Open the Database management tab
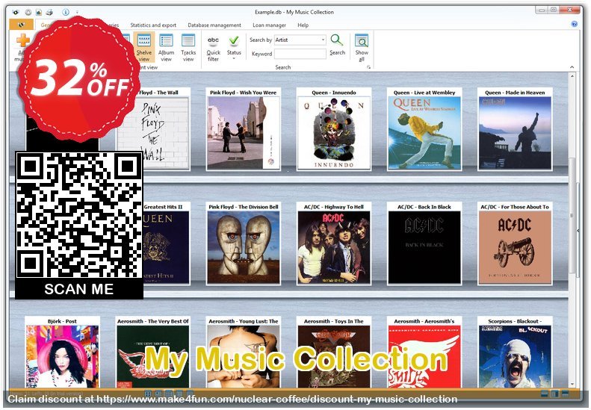This screenshot has height=410, width=591. pyautogui.click(x=214, y=25)
